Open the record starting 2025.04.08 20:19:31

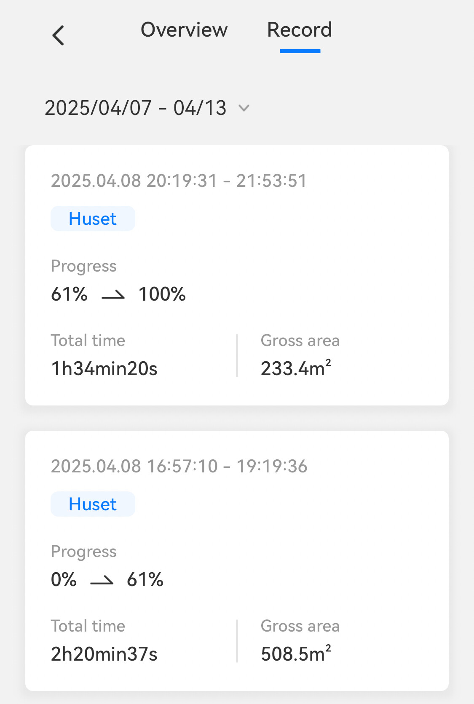point(179,181)
